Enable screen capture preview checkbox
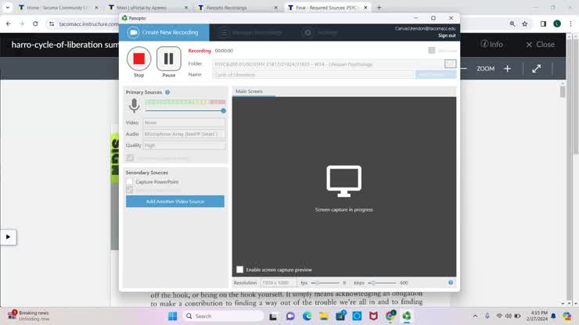 (x=240, y=270)
